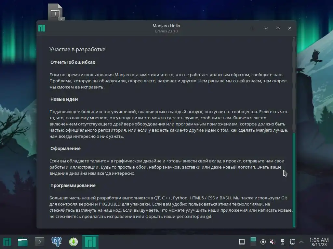
Task: Click the muted volume tray icon
Action: [273, 242]
